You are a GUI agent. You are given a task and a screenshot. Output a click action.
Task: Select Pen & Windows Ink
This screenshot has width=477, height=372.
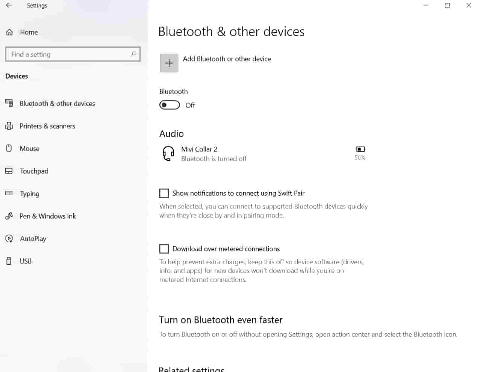coord(48,216)
